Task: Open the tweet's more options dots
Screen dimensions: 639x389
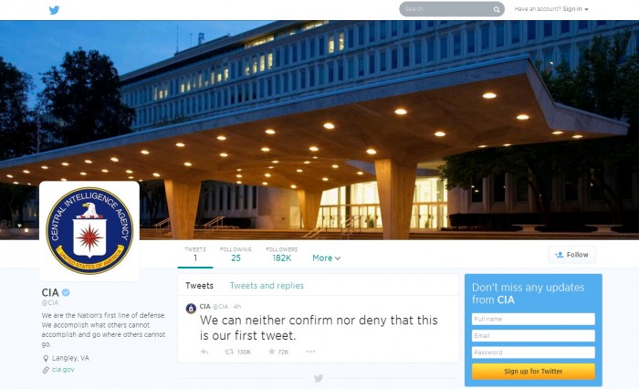Action: (310, 351)
